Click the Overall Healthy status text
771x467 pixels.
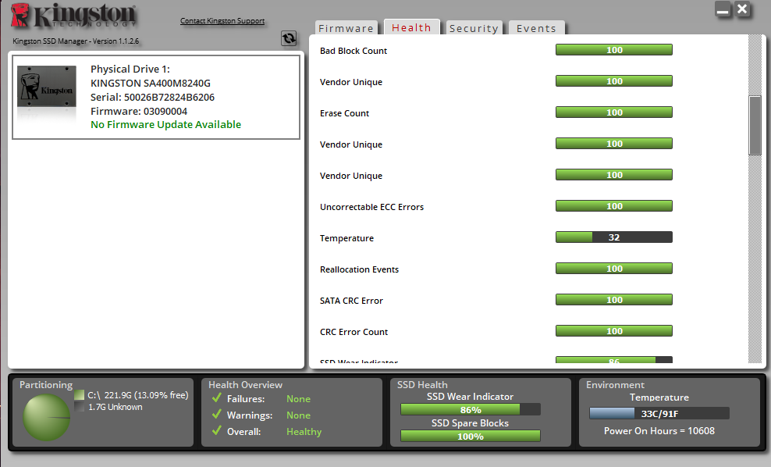304,432
